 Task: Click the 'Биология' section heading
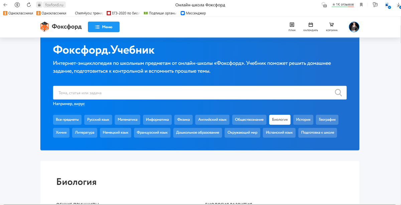77,182
